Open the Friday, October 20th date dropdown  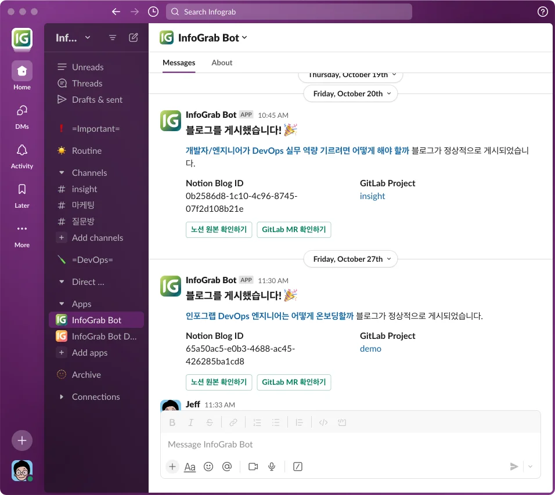point(350,93)
